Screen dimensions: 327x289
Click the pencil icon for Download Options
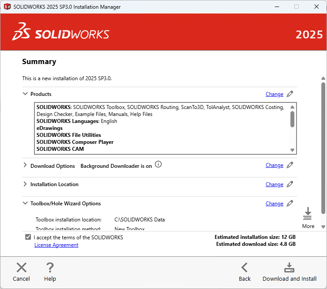[290, 165]
